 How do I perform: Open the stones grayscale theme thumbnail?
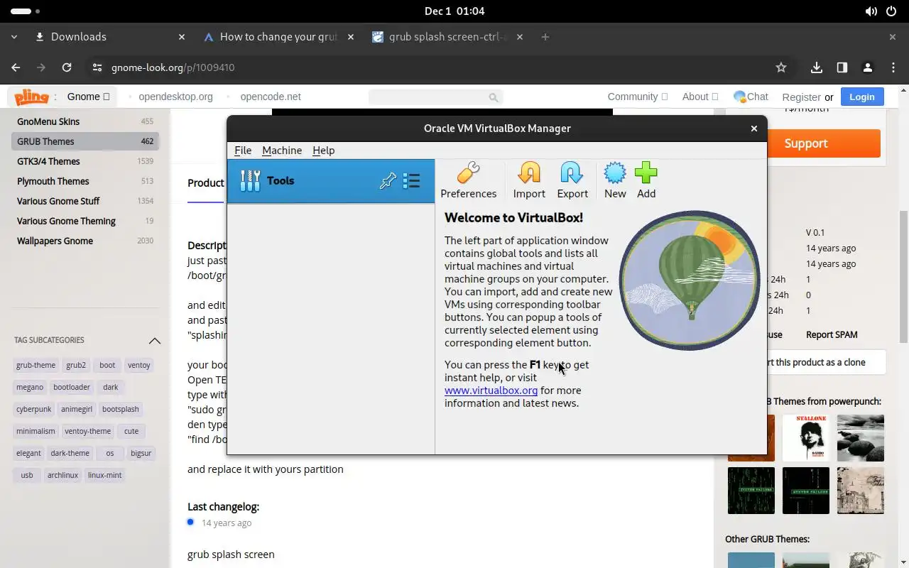coord(861,438)
